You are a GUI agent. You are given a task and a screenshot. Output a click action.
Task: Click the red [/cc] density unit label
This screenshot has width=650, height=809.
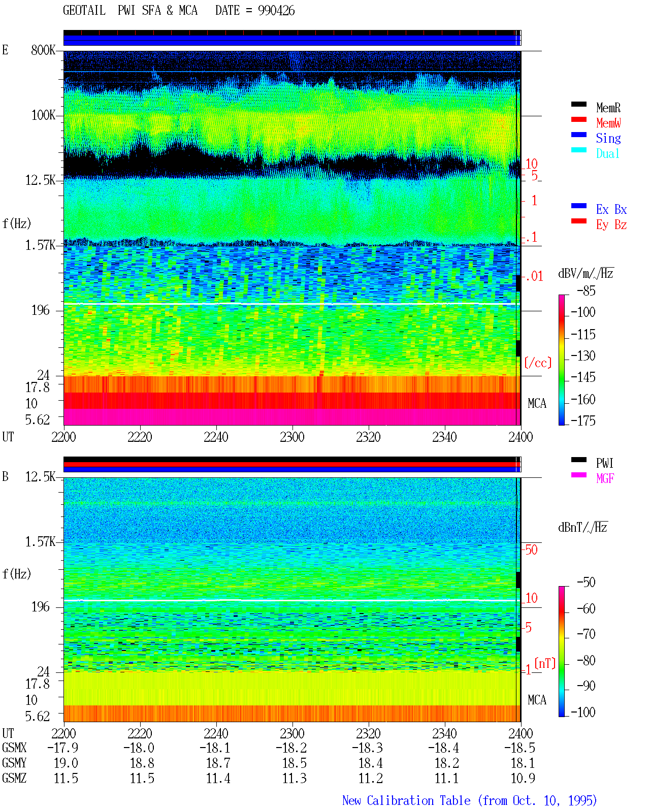[538, 363]
